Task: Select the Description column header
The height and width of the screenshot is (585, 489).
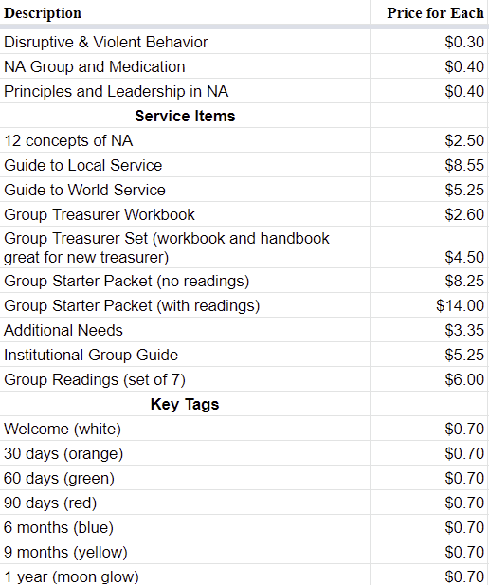Action: [x=43, y=13]
